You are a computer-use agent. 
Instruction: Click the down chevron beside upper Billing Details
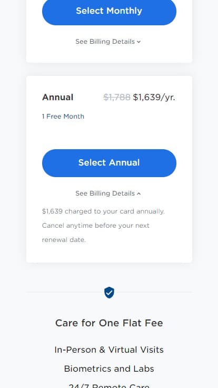coord(139,42)
